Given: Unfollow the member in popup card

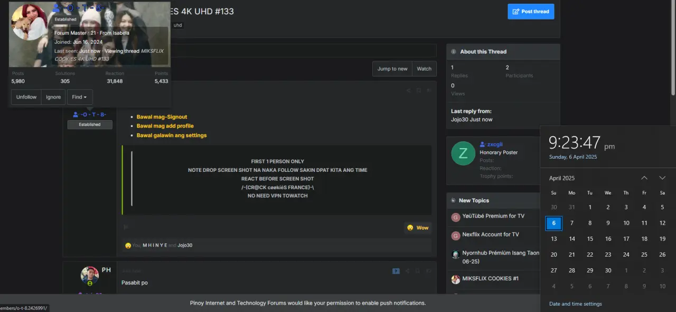Looking at the screenshot, I should (x=26, y=97).
